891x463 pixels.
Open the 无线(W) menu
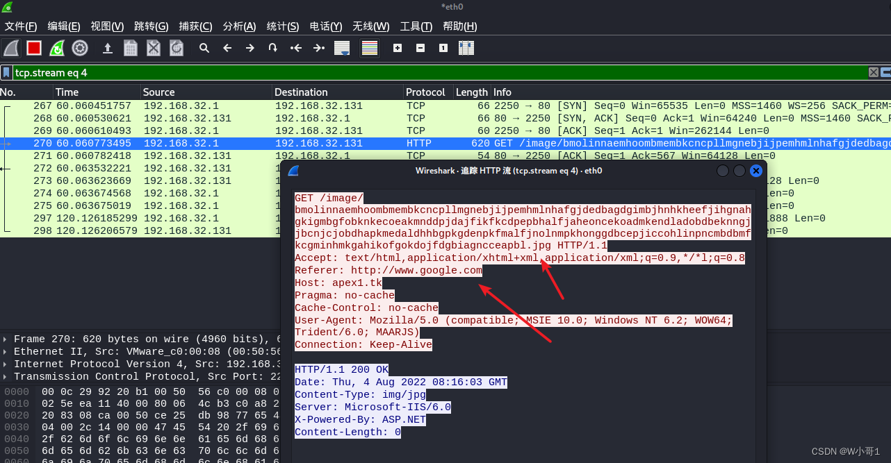click(x=370, y=26)
